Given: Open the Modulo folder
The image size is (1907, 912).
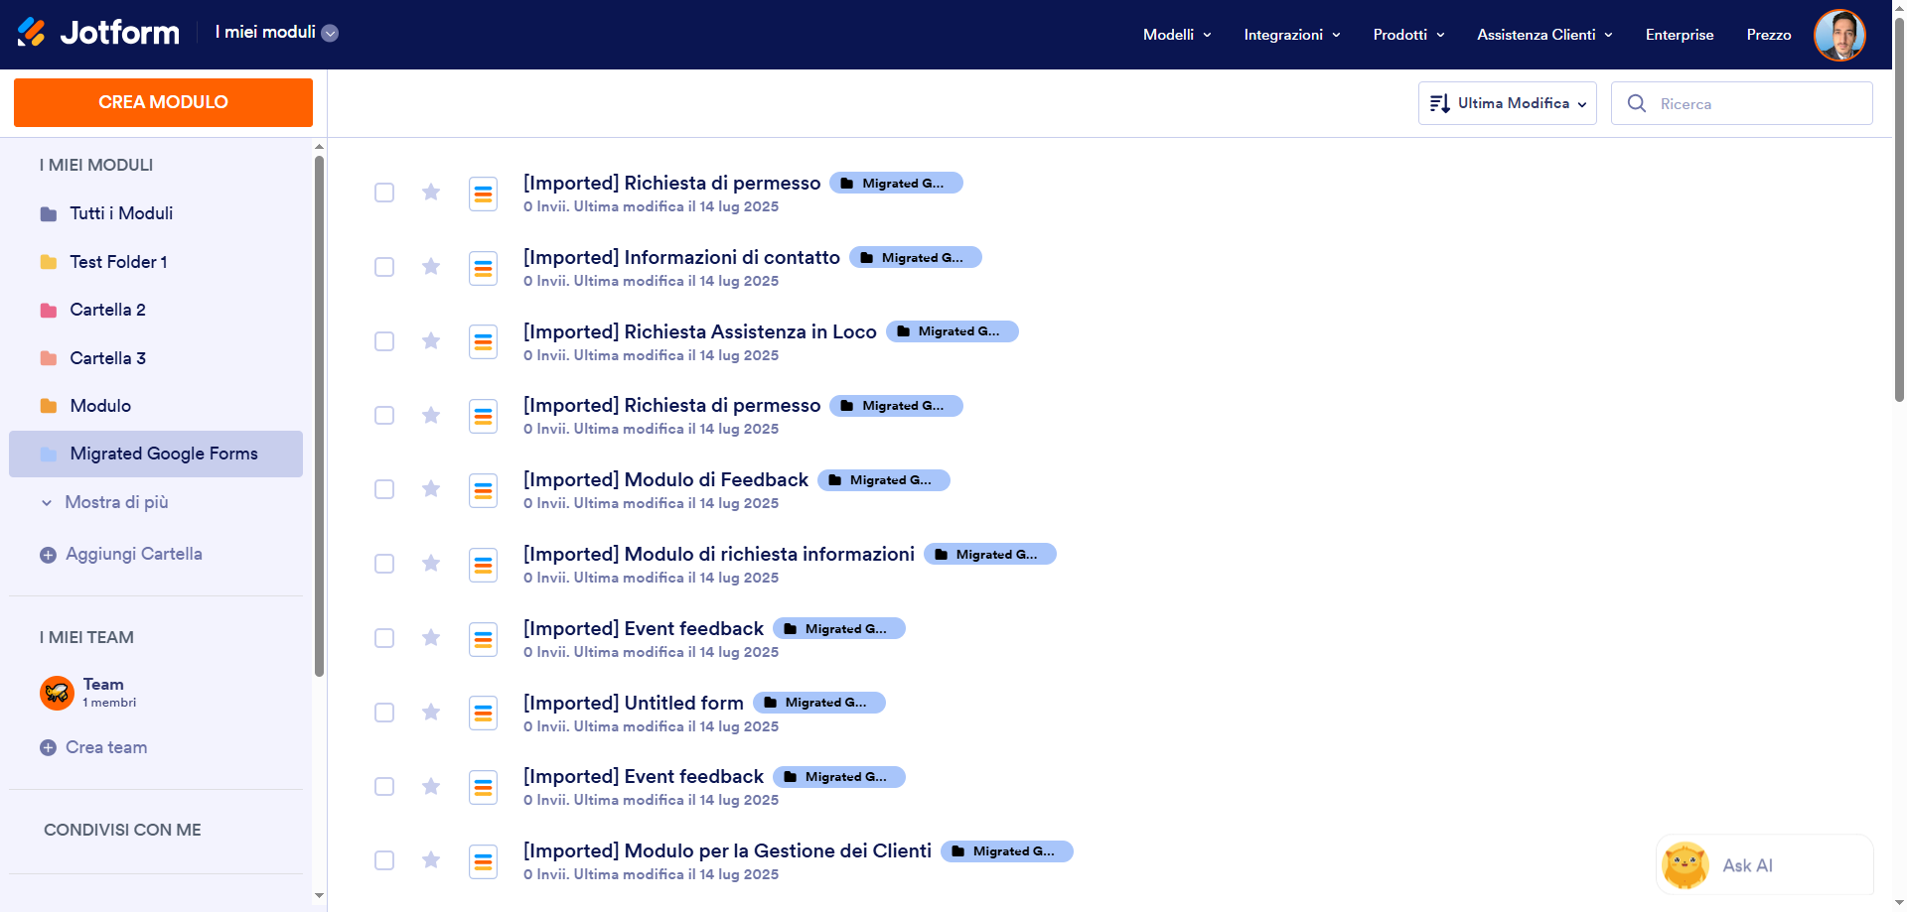Looking at the screenshot, I should 156,406.
